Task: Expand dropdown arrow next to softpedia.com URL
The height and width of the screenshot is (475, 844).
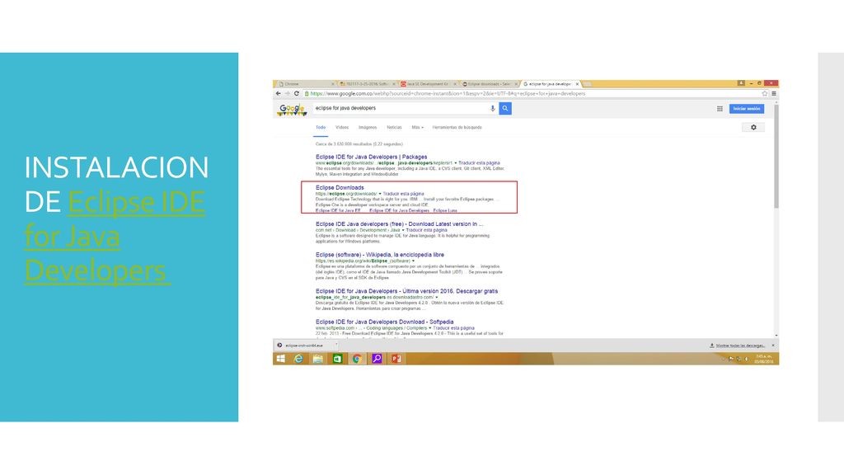Action: click(429, 328)
